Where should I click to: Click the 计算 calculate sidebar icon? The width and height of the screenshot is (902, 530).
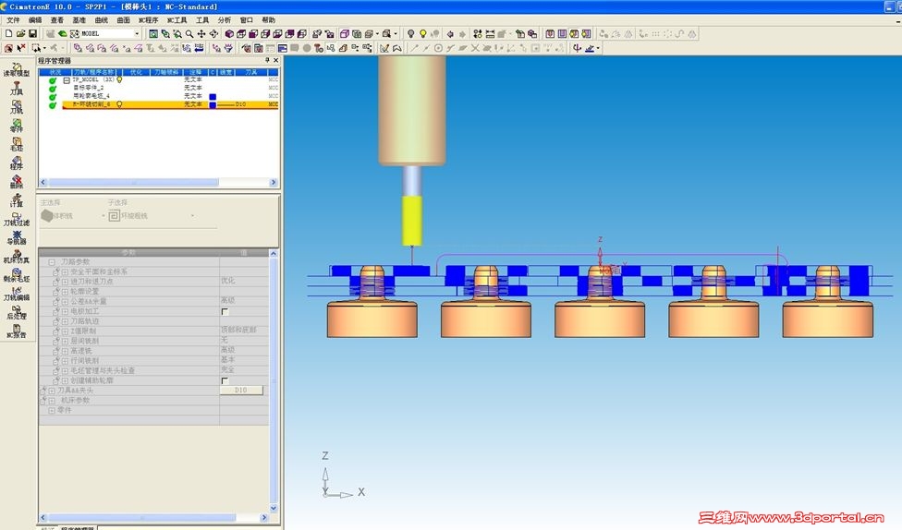(16, 200)
